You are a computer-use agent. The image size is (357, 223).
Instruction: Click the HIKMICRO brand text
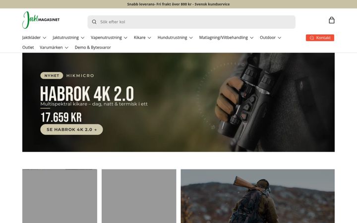80,75
